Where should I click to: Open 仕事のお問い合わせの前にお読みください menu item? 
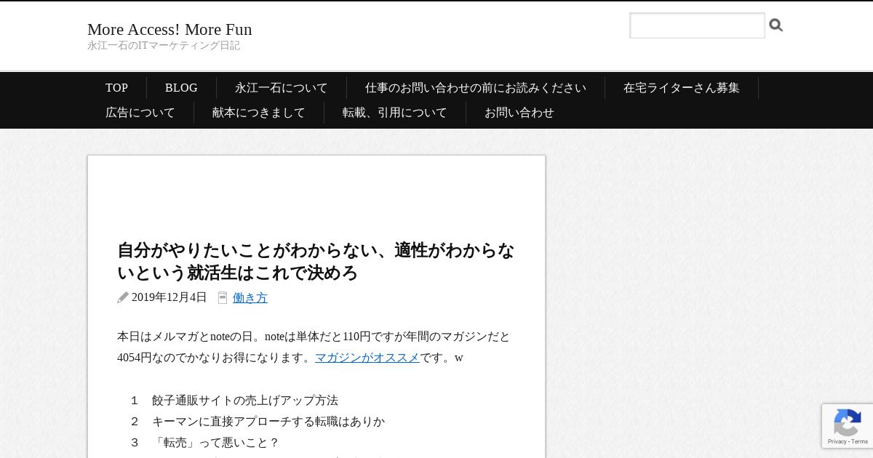tap(476, 88)
